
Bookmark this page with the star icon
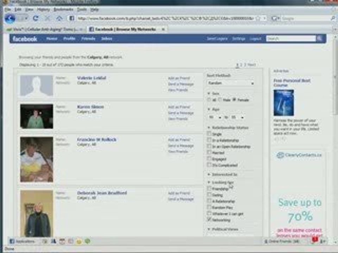pyautogui.click(x=258, y=18)
